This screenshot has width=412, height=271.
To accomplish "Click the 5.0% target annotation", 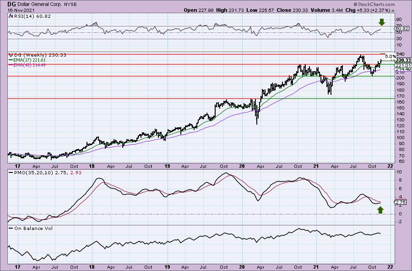I will click(390, 56).
